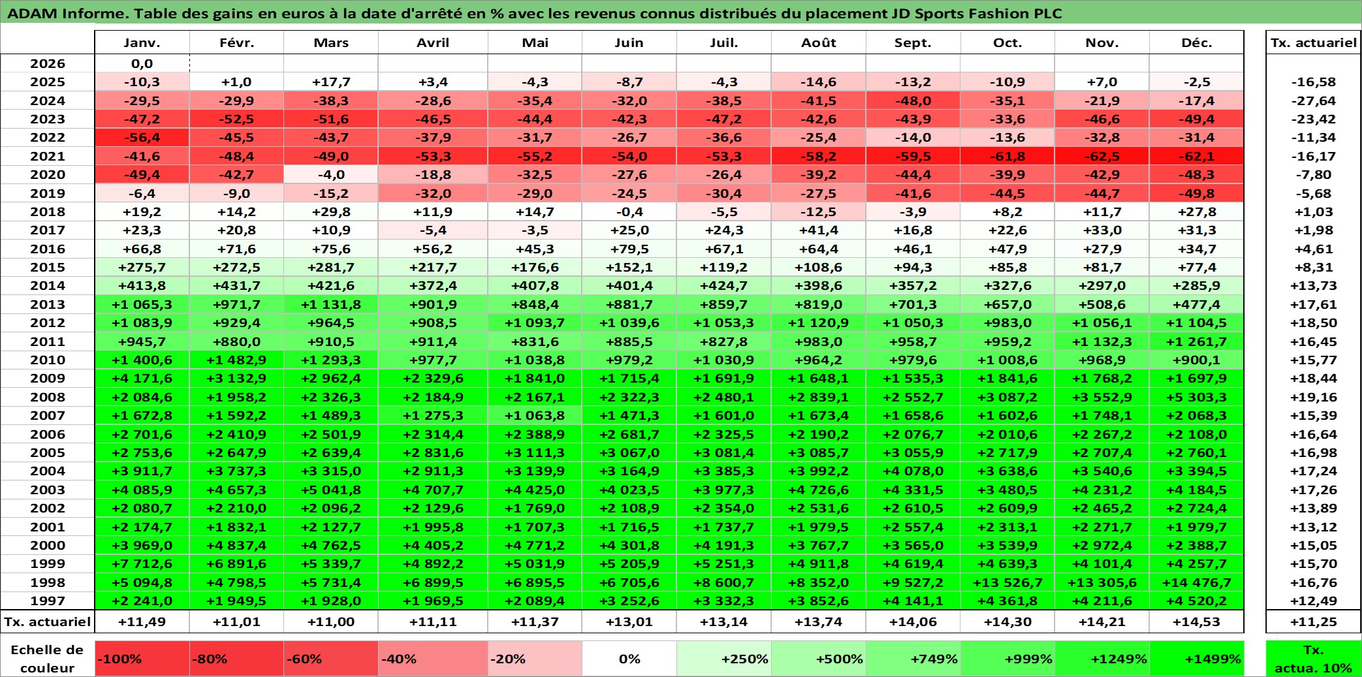The image size is (1362, 677).
Task: Select the +14,30 bottom rate for October
Action: pyautogui.click(x=1007, y=622)
